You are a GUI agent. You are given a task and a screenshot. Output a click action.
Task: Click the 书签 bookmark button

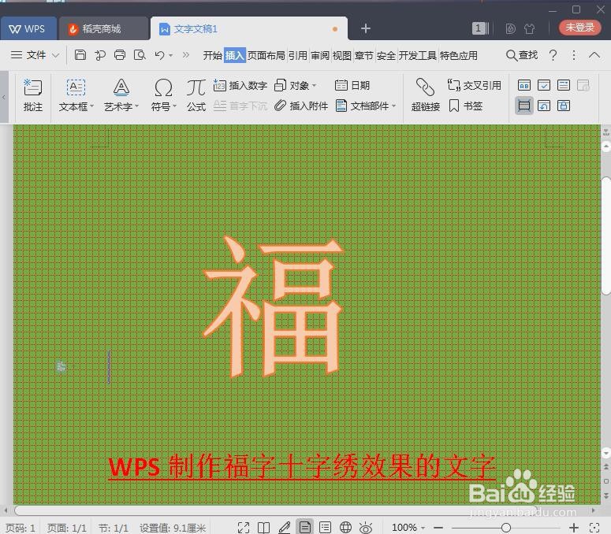(x=466, y=106)
